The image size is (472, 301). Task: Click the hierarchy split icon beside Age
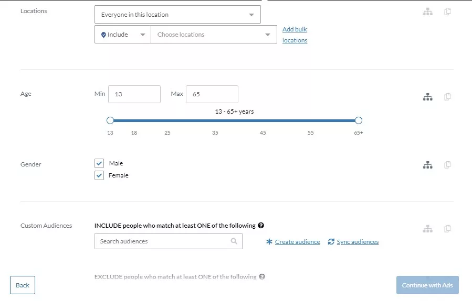pos(427,97)
